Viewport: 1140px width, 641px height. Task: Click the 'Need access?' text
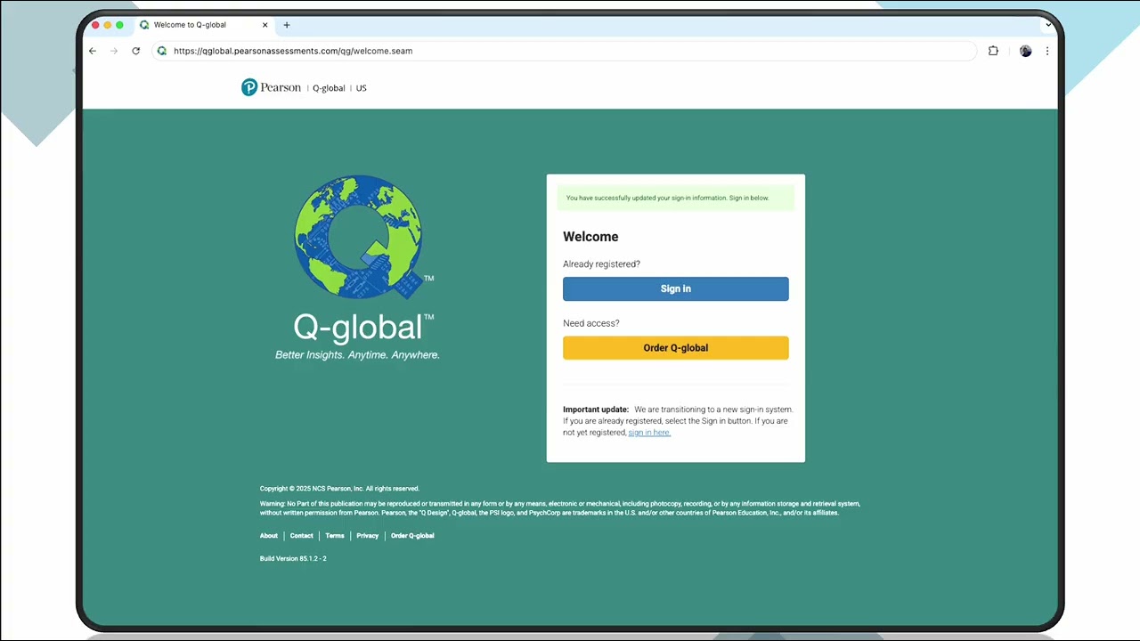(591, 323)
